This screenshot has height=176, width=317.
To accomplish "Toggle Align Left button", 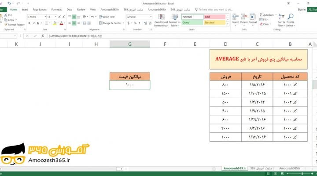I will tap(70, 23).
